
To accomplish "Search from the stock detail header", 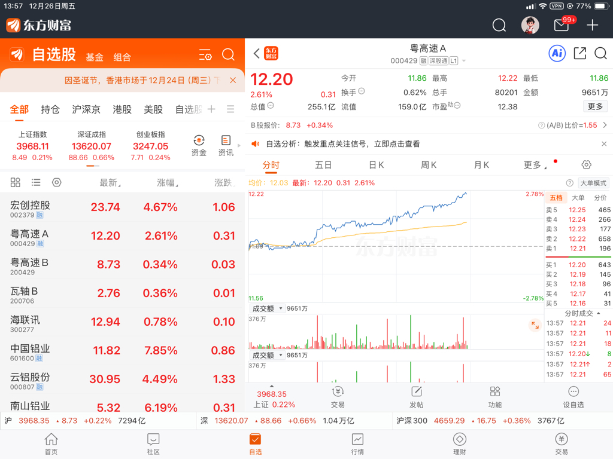I will pyautogui.click(x=601, y=53).
